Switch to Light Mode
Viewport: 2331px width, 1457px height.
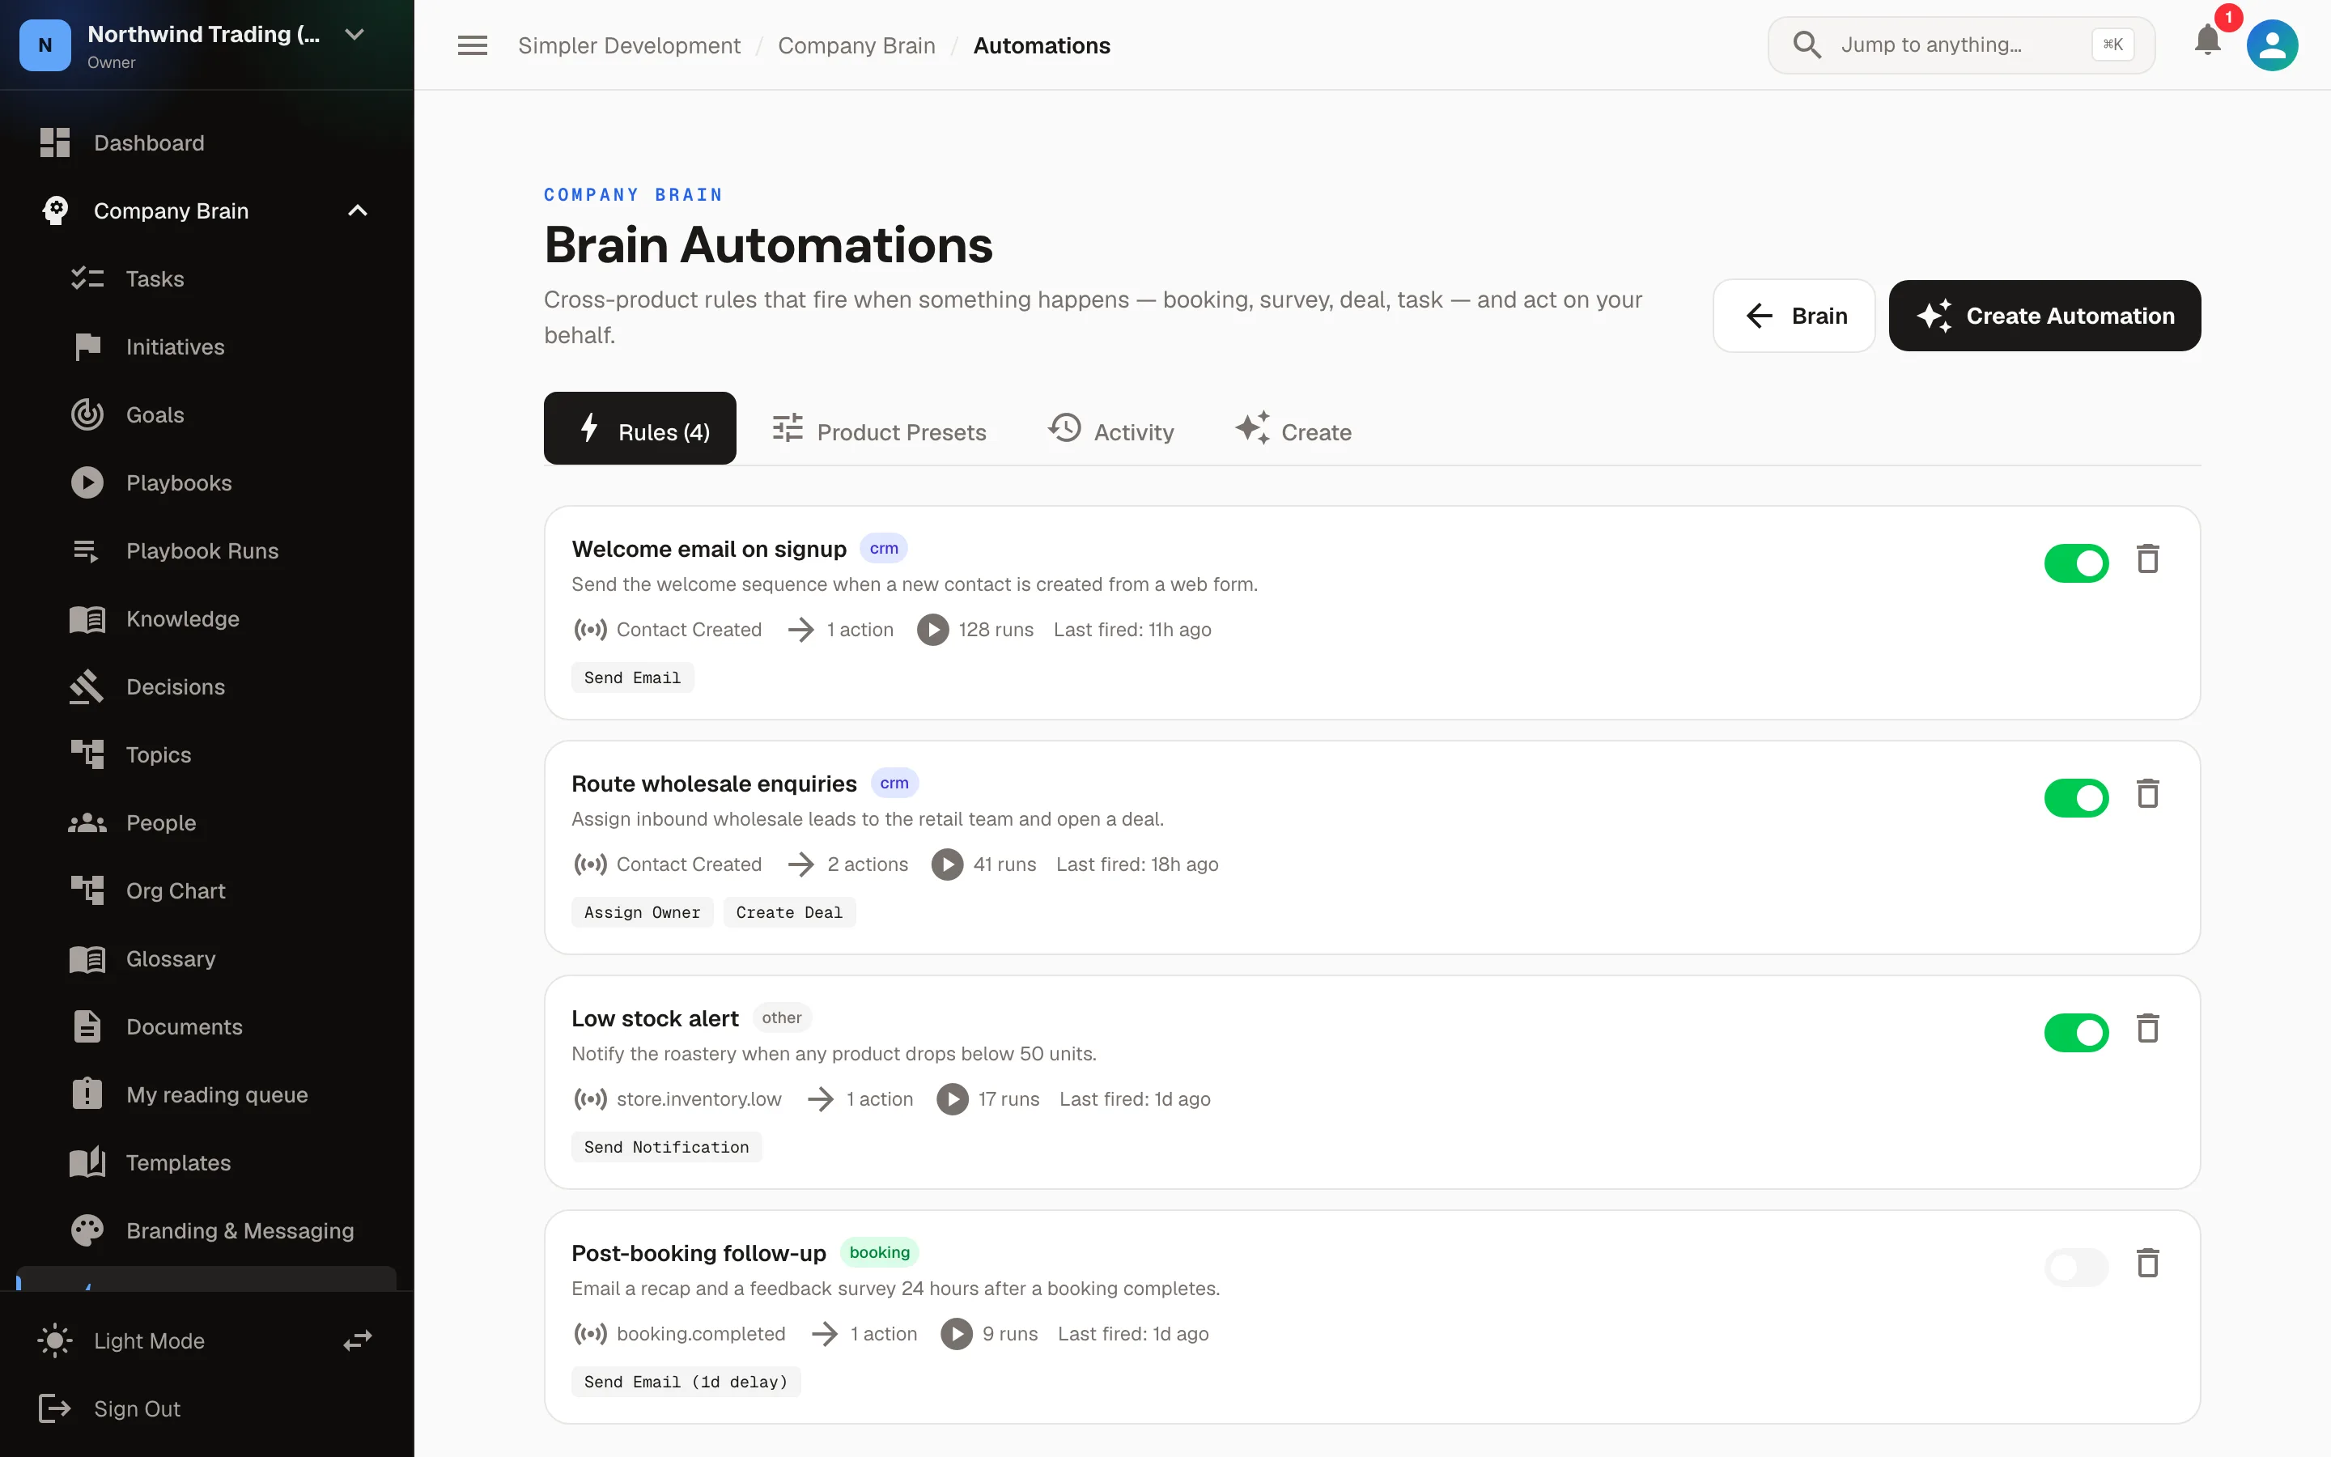149,1340
